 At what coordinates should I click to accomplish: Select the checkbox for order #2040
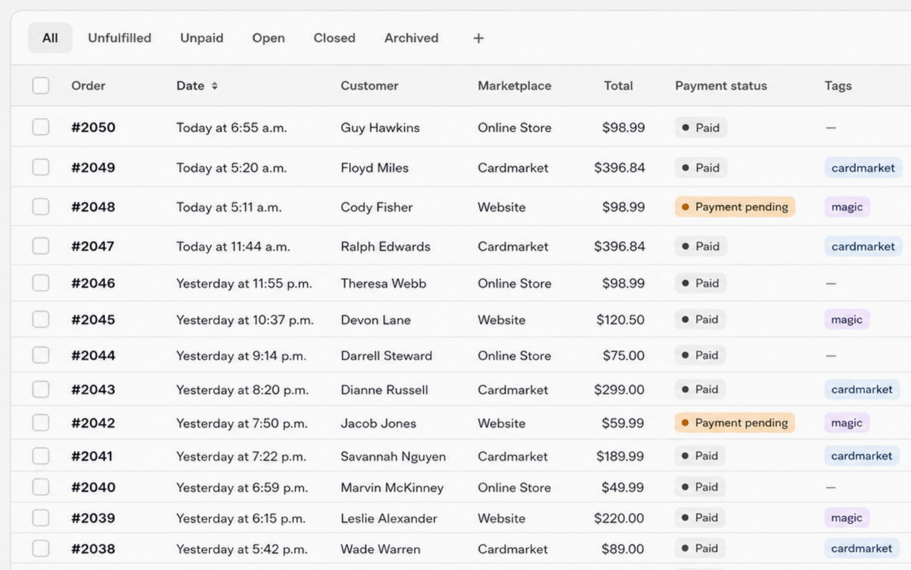(41, 487)
